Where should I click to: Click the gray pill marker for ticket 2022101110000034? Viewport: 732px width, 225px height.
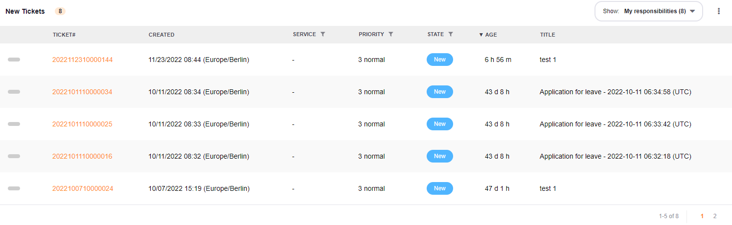click(14, 92)
